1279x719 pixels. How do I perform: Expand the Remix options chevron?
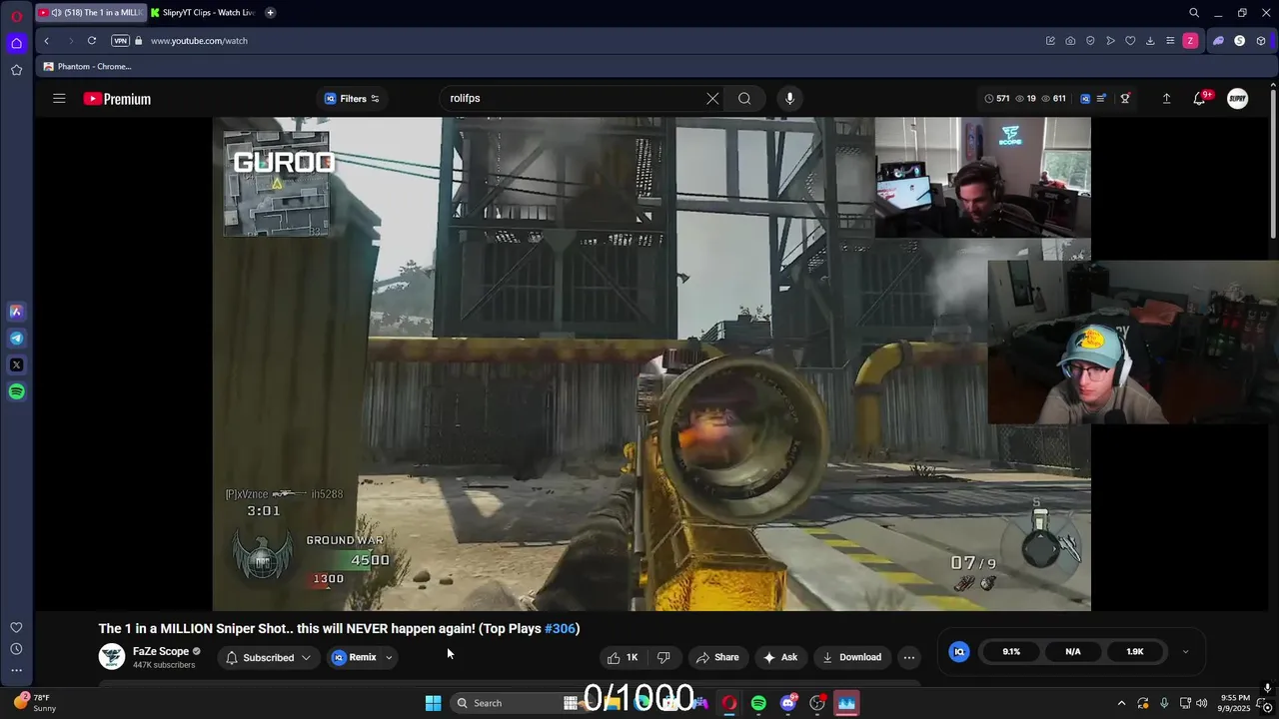coord(389,657)
